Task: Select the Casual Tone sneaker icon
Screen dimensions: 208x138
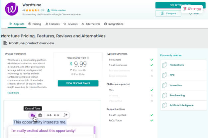Action: click(33, 115)
